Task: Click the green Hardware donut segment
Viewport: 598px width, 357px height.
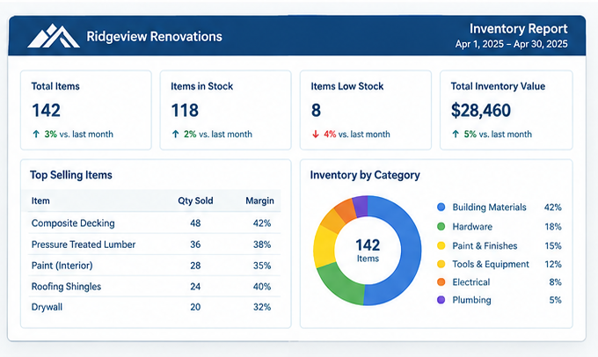Action: point(339,283)
